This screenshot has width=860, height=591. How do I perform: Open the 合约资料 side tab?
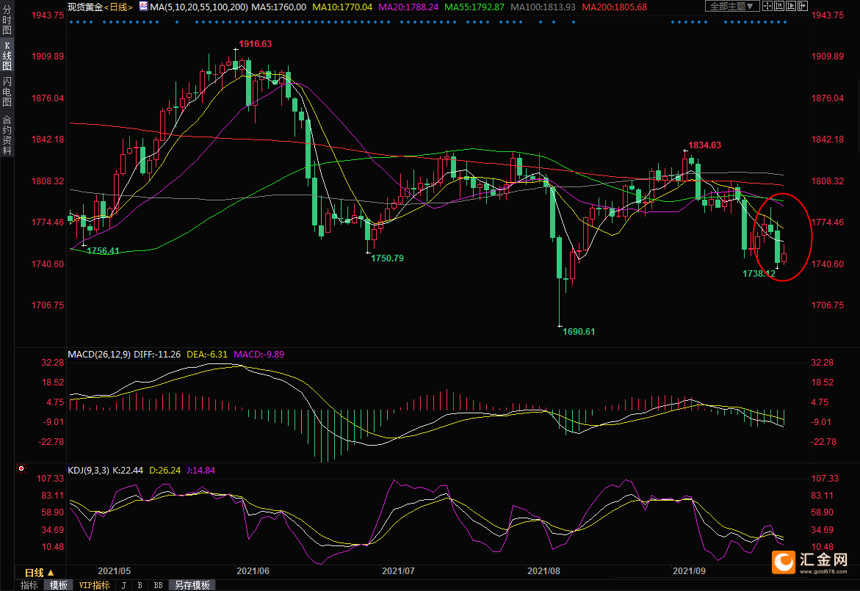tap(7, 135)
